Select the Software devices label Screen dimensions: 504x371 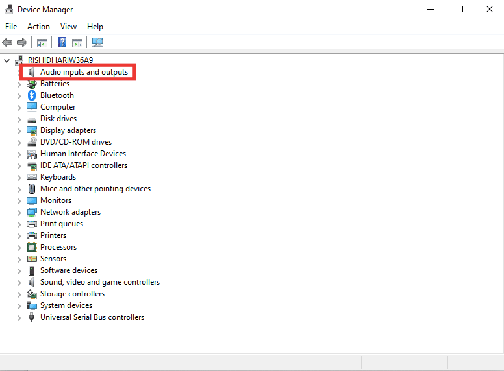point(69,270)
